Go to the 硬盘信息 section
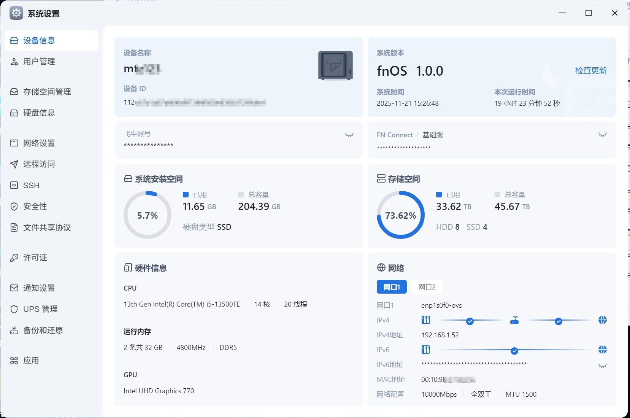The height and width of the screenshot is (418, 630). click(x=39, y=113)
